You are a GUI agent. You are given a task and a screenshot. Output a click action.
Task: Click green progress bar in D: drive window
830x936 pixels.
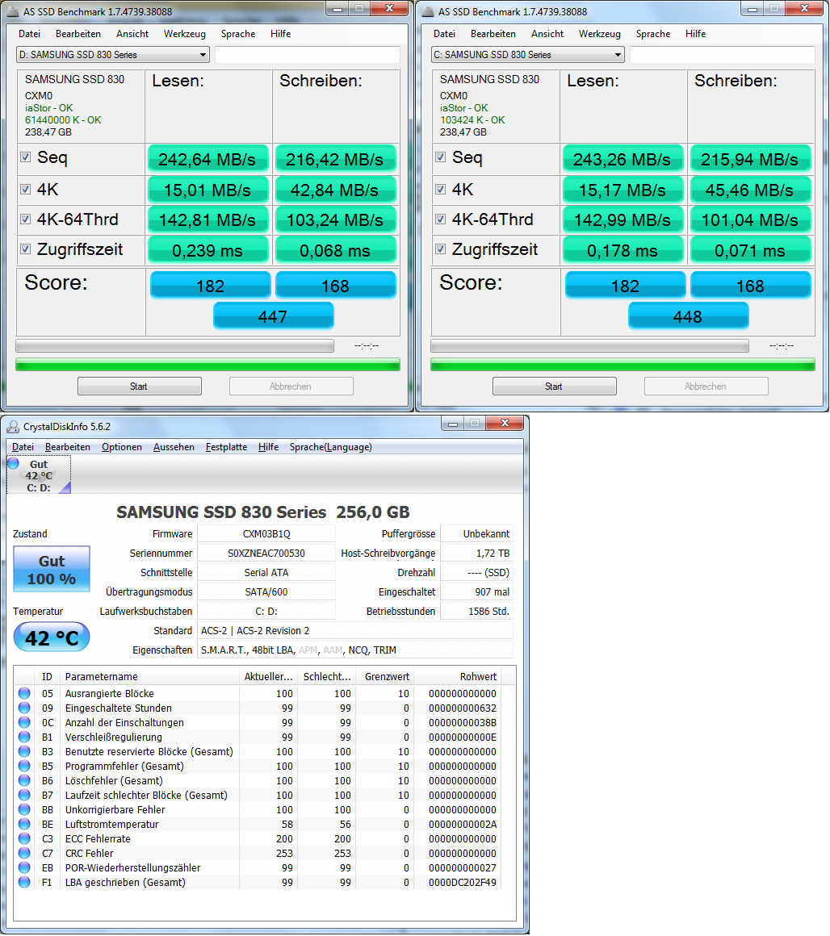click(x=207, y=364)
